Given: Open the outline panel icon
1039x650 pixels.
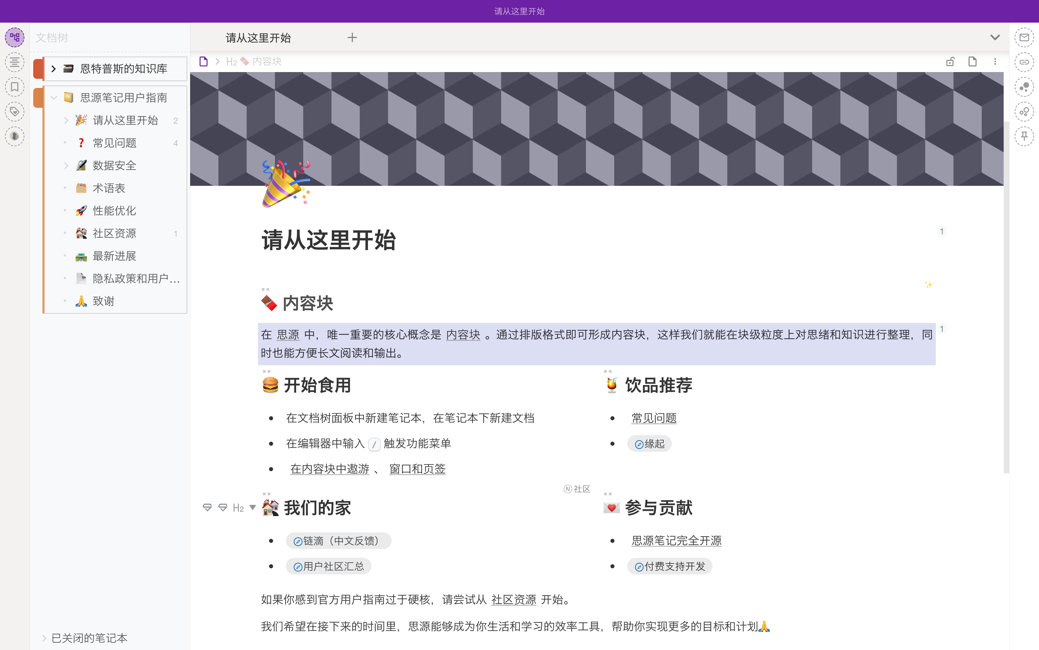Looking at the screenshot, I should [x=14, y=62].
